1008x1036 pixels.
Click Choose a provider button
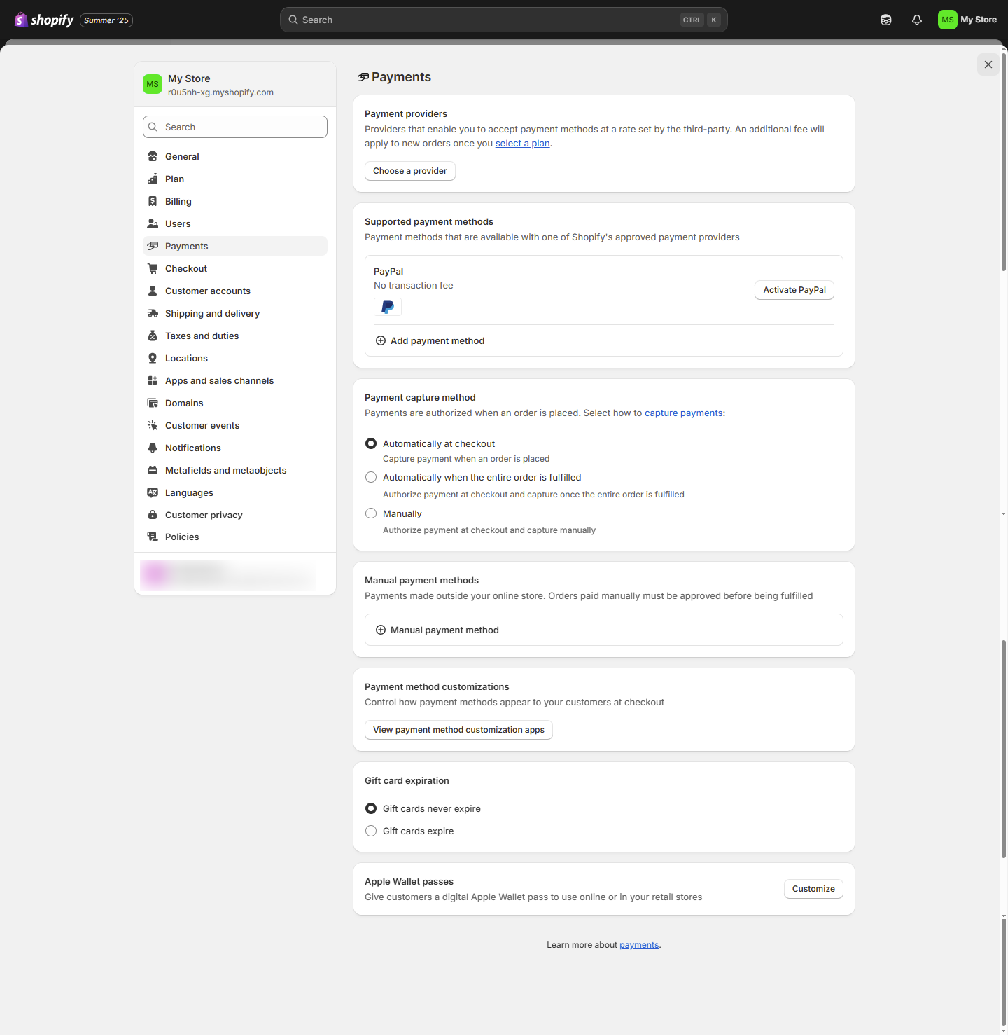410,171
